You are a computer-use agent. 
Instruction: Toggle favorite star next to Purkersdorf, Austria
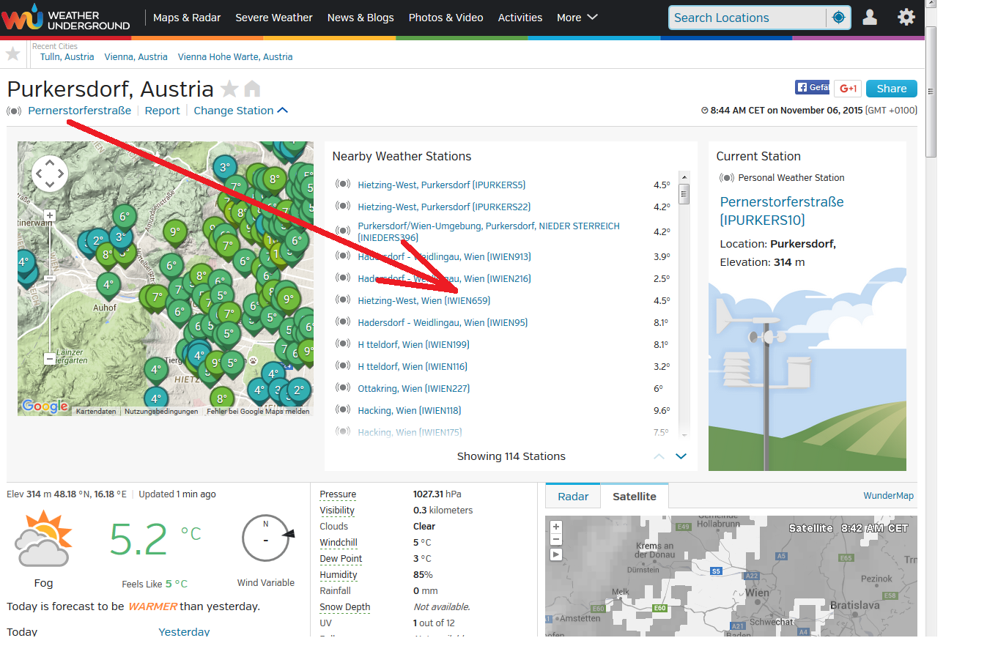(x=229, y=89)
